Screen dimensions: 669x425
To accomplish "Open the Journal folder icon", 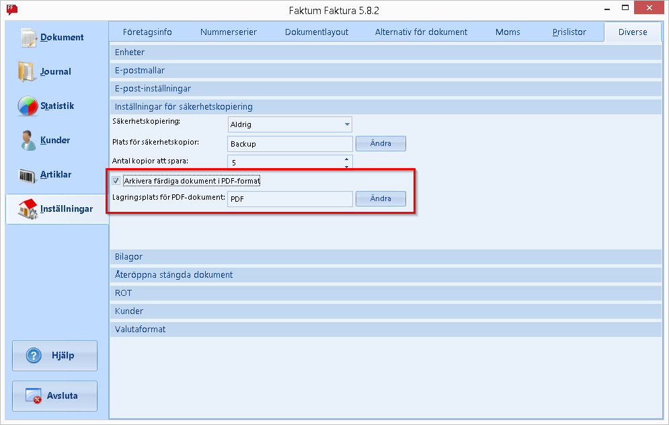I will click(26, 72).
